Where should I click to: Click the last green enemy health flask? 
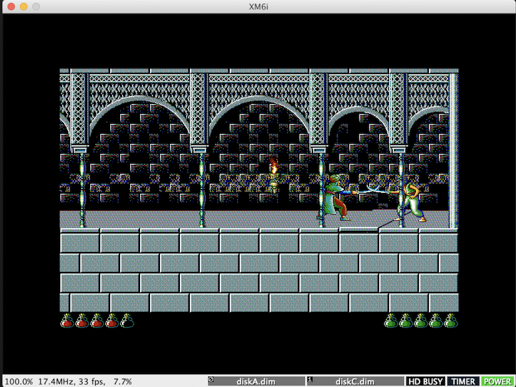tap(451, 320)
